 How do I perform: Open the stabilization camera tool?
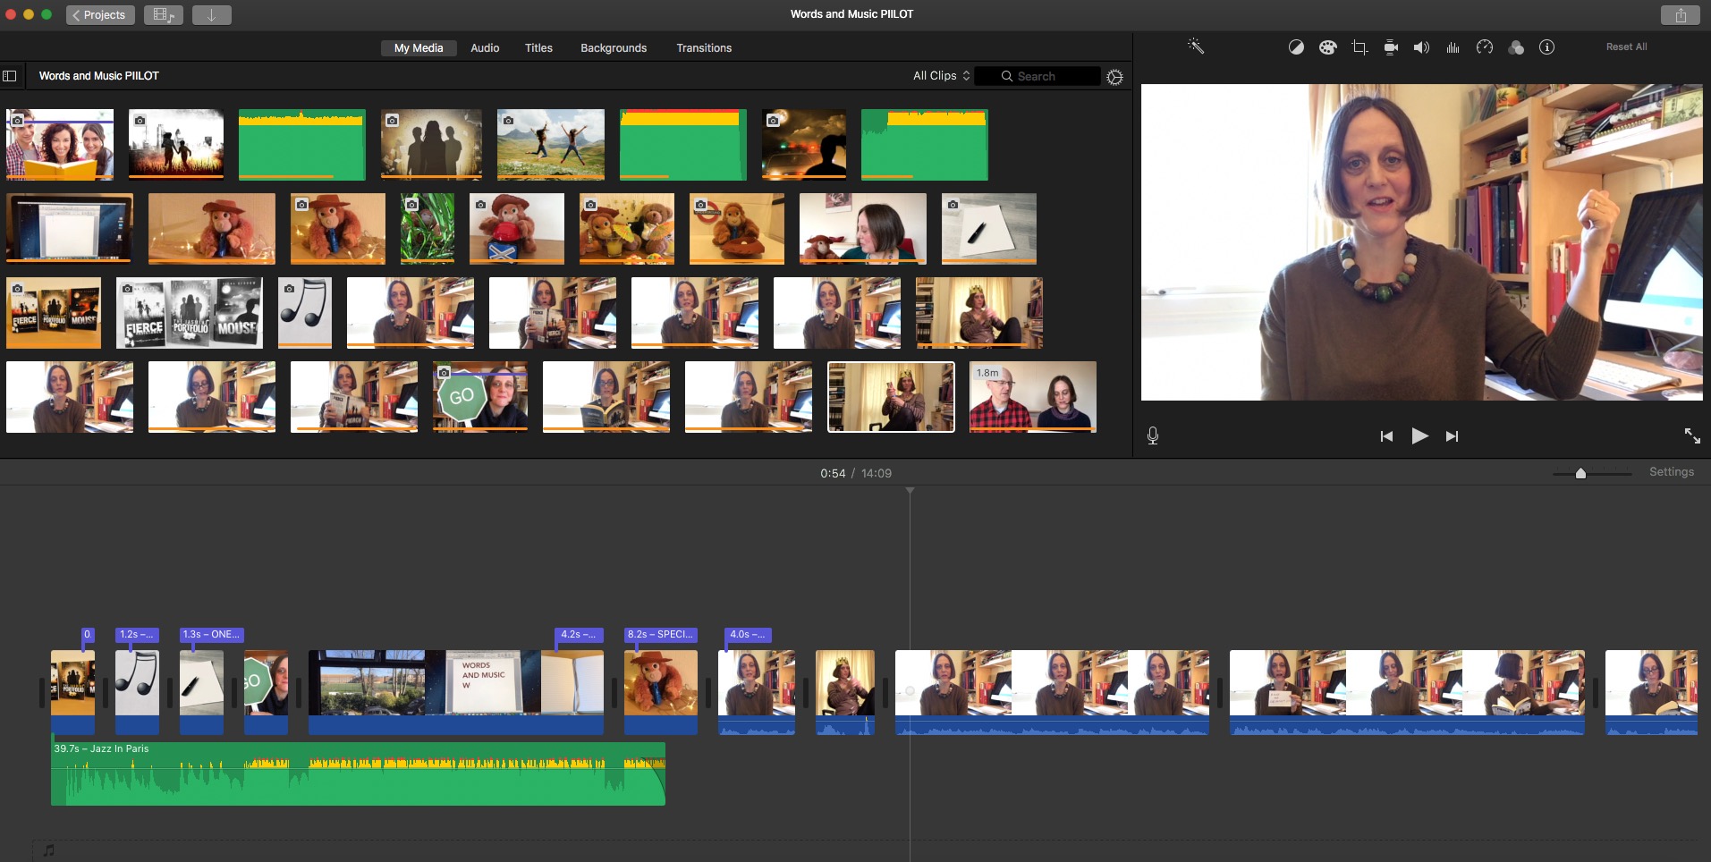[x=1391, y=47]
